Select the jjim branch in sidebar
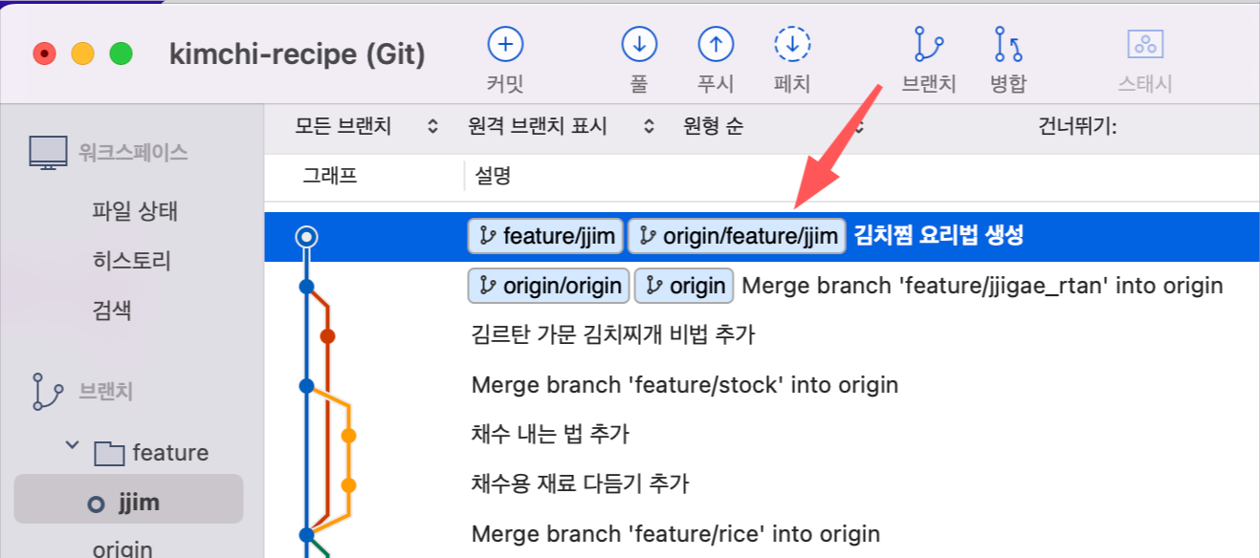The width and height of the screenshot is (1260, 558). (128, 499)
